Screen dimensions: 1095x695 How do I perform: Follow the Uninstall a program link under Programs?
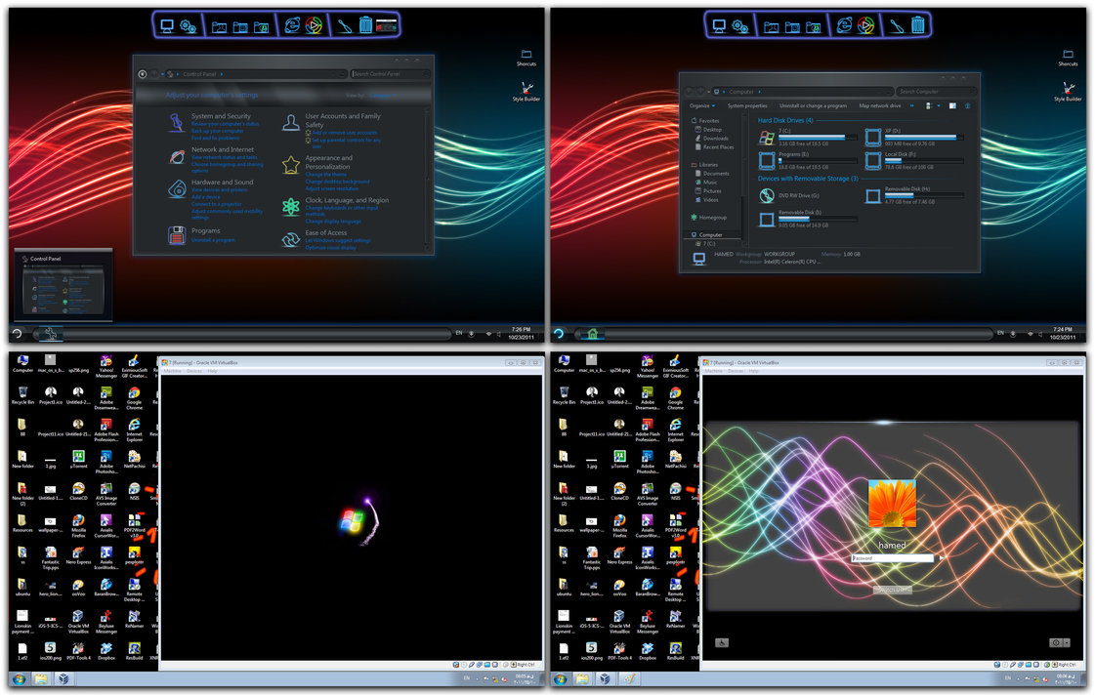click(213, 240)
